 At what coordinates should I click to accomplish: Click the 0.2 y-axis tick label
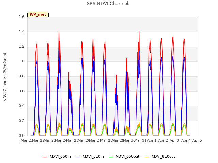coord(21,121)
